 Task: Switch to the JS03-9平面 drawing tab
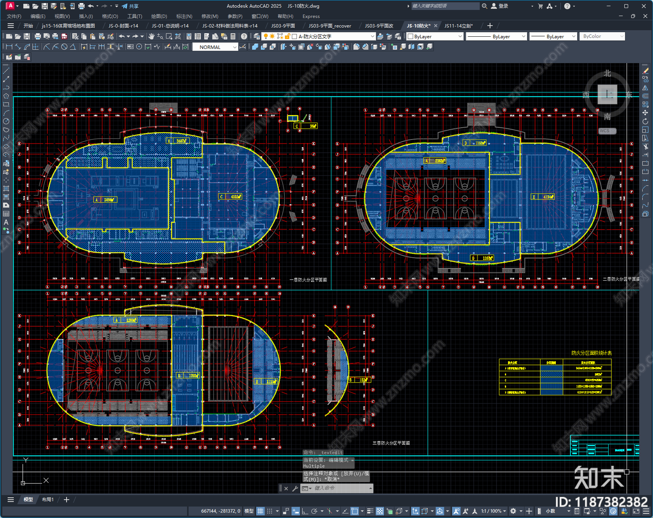click(x=283, y=26)
